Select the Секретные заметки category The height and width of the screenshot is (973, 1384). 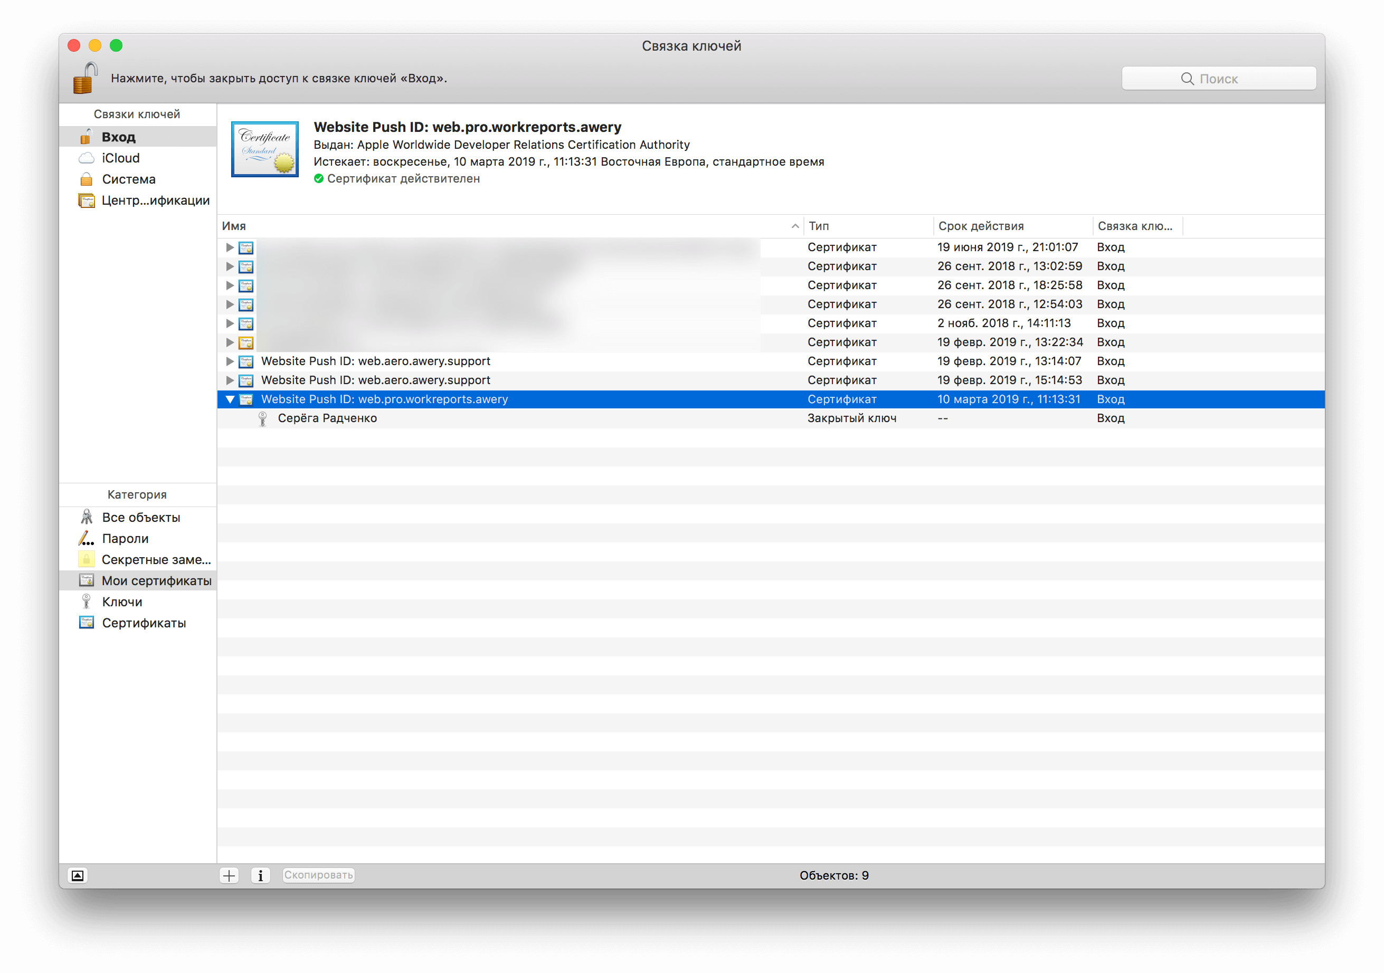[x=156, y=560]
